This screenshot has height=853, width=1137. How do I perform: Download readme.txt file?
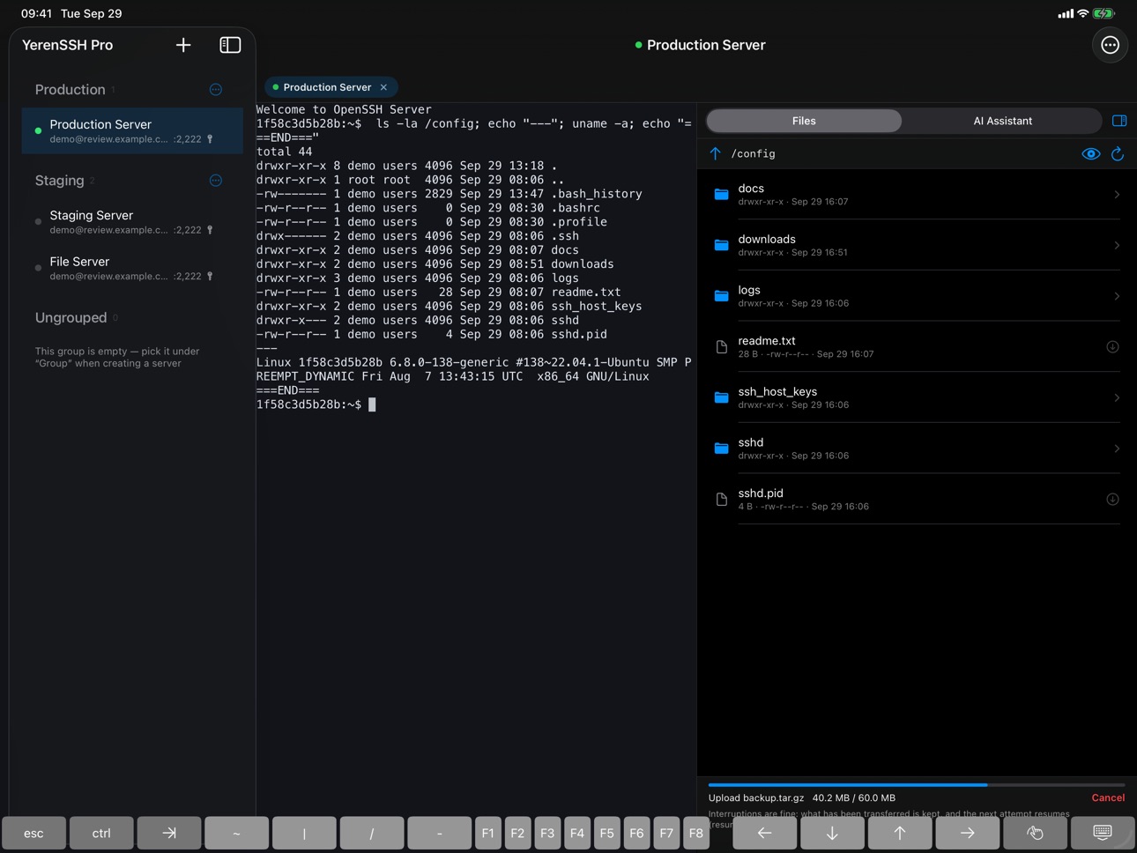(1112, 347)
